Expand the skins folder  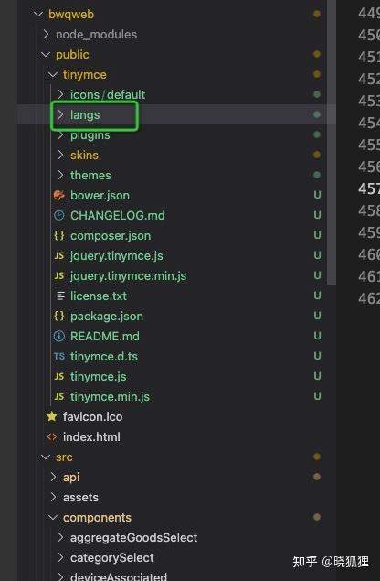tap(61, 155)
